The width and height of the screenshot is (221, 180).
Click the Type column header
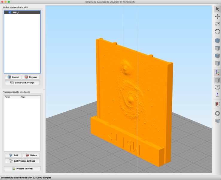pyautogui.click(x=31, y=97)
